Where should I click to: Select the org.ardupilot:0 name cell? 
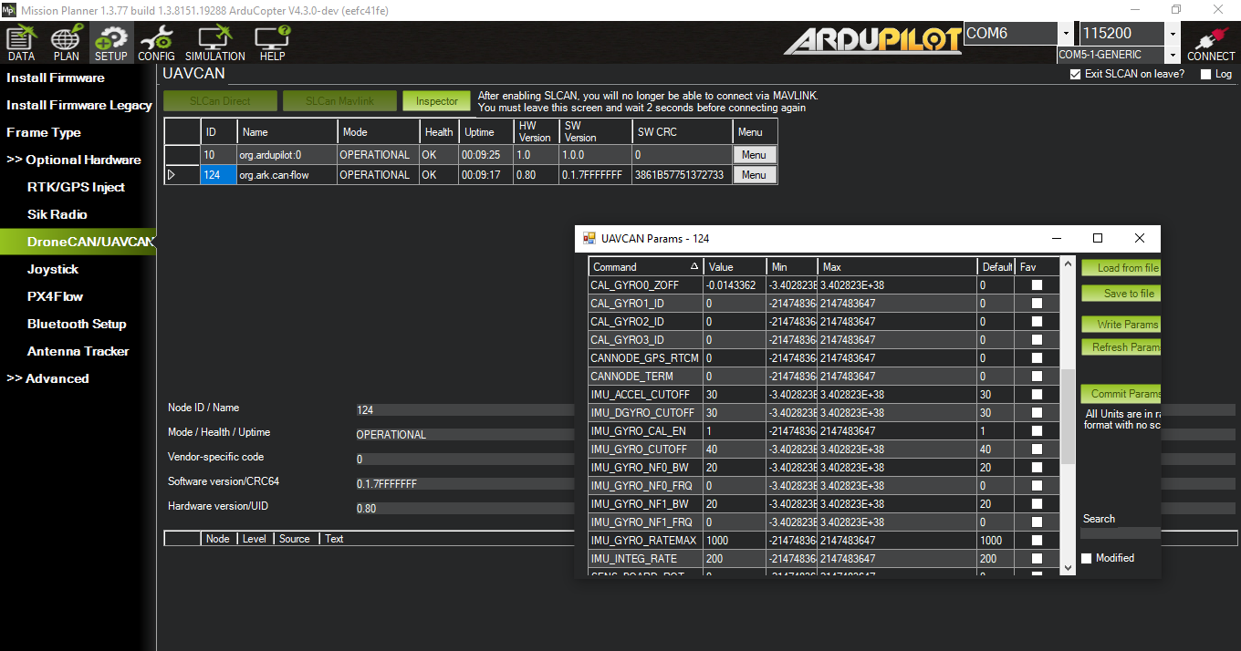point(287,155)
